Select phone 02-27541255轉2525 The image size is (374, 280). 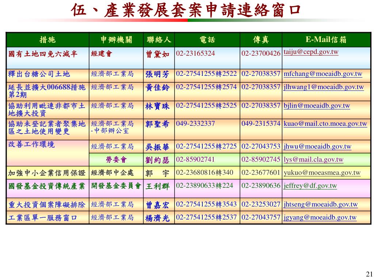[x=206, y=105]
